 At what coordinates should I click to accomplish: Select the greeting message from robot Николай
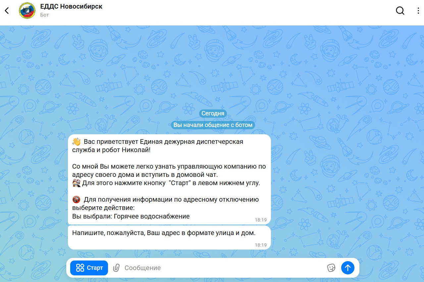(x=169, y=179)
